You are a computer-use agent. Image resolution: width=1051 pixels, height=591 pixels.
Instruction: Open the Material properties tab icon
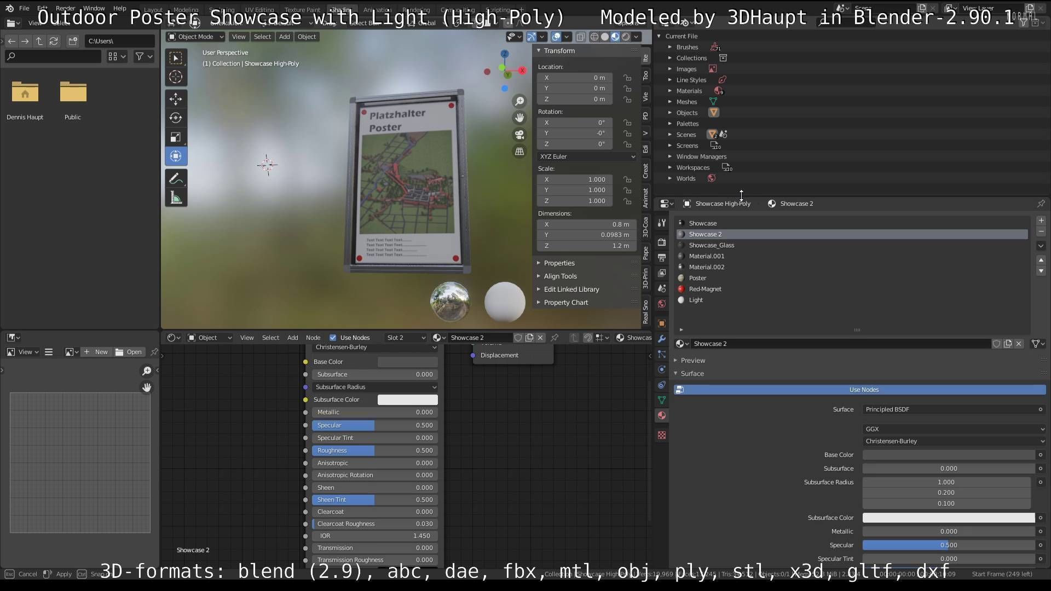(662, 415)
